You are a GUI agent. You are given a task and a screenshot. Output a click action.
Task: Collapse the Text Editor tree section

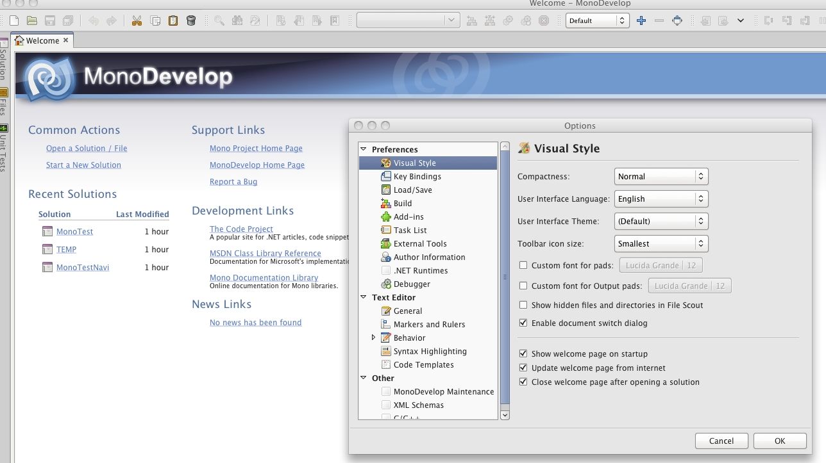point(364,297)
